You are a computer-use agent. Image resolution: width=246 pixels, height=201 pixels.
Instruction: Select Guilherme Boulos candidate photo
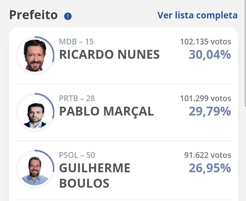pos(35,171)
